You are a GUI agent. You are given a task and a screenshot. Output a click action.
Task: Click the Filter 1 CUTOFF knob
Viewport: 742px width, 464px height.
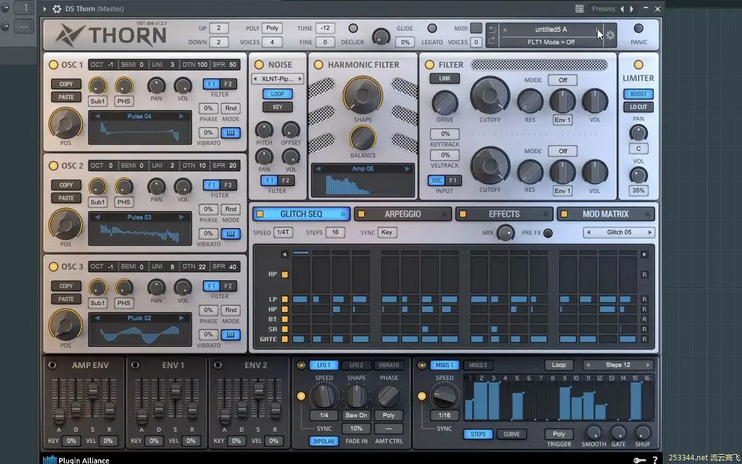(x=490, y=96)
